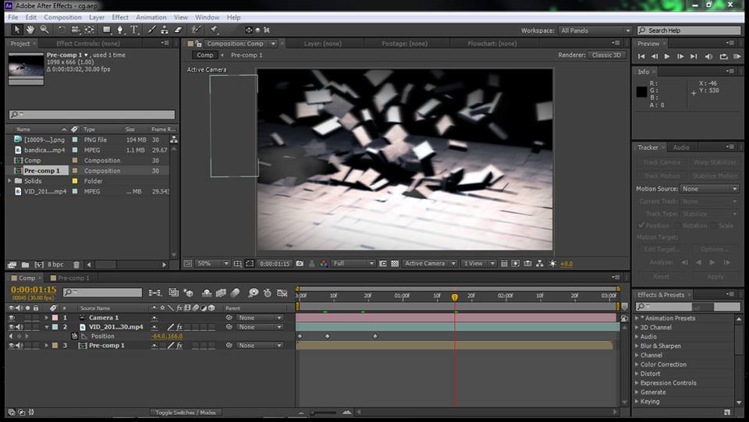Open the 1 View layout dropdown
This screenshot has width=749, height=422.
478,264
